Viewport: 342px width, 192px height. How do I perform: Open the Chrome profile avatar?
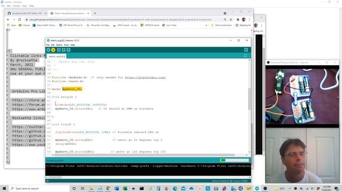click(244, 20)
